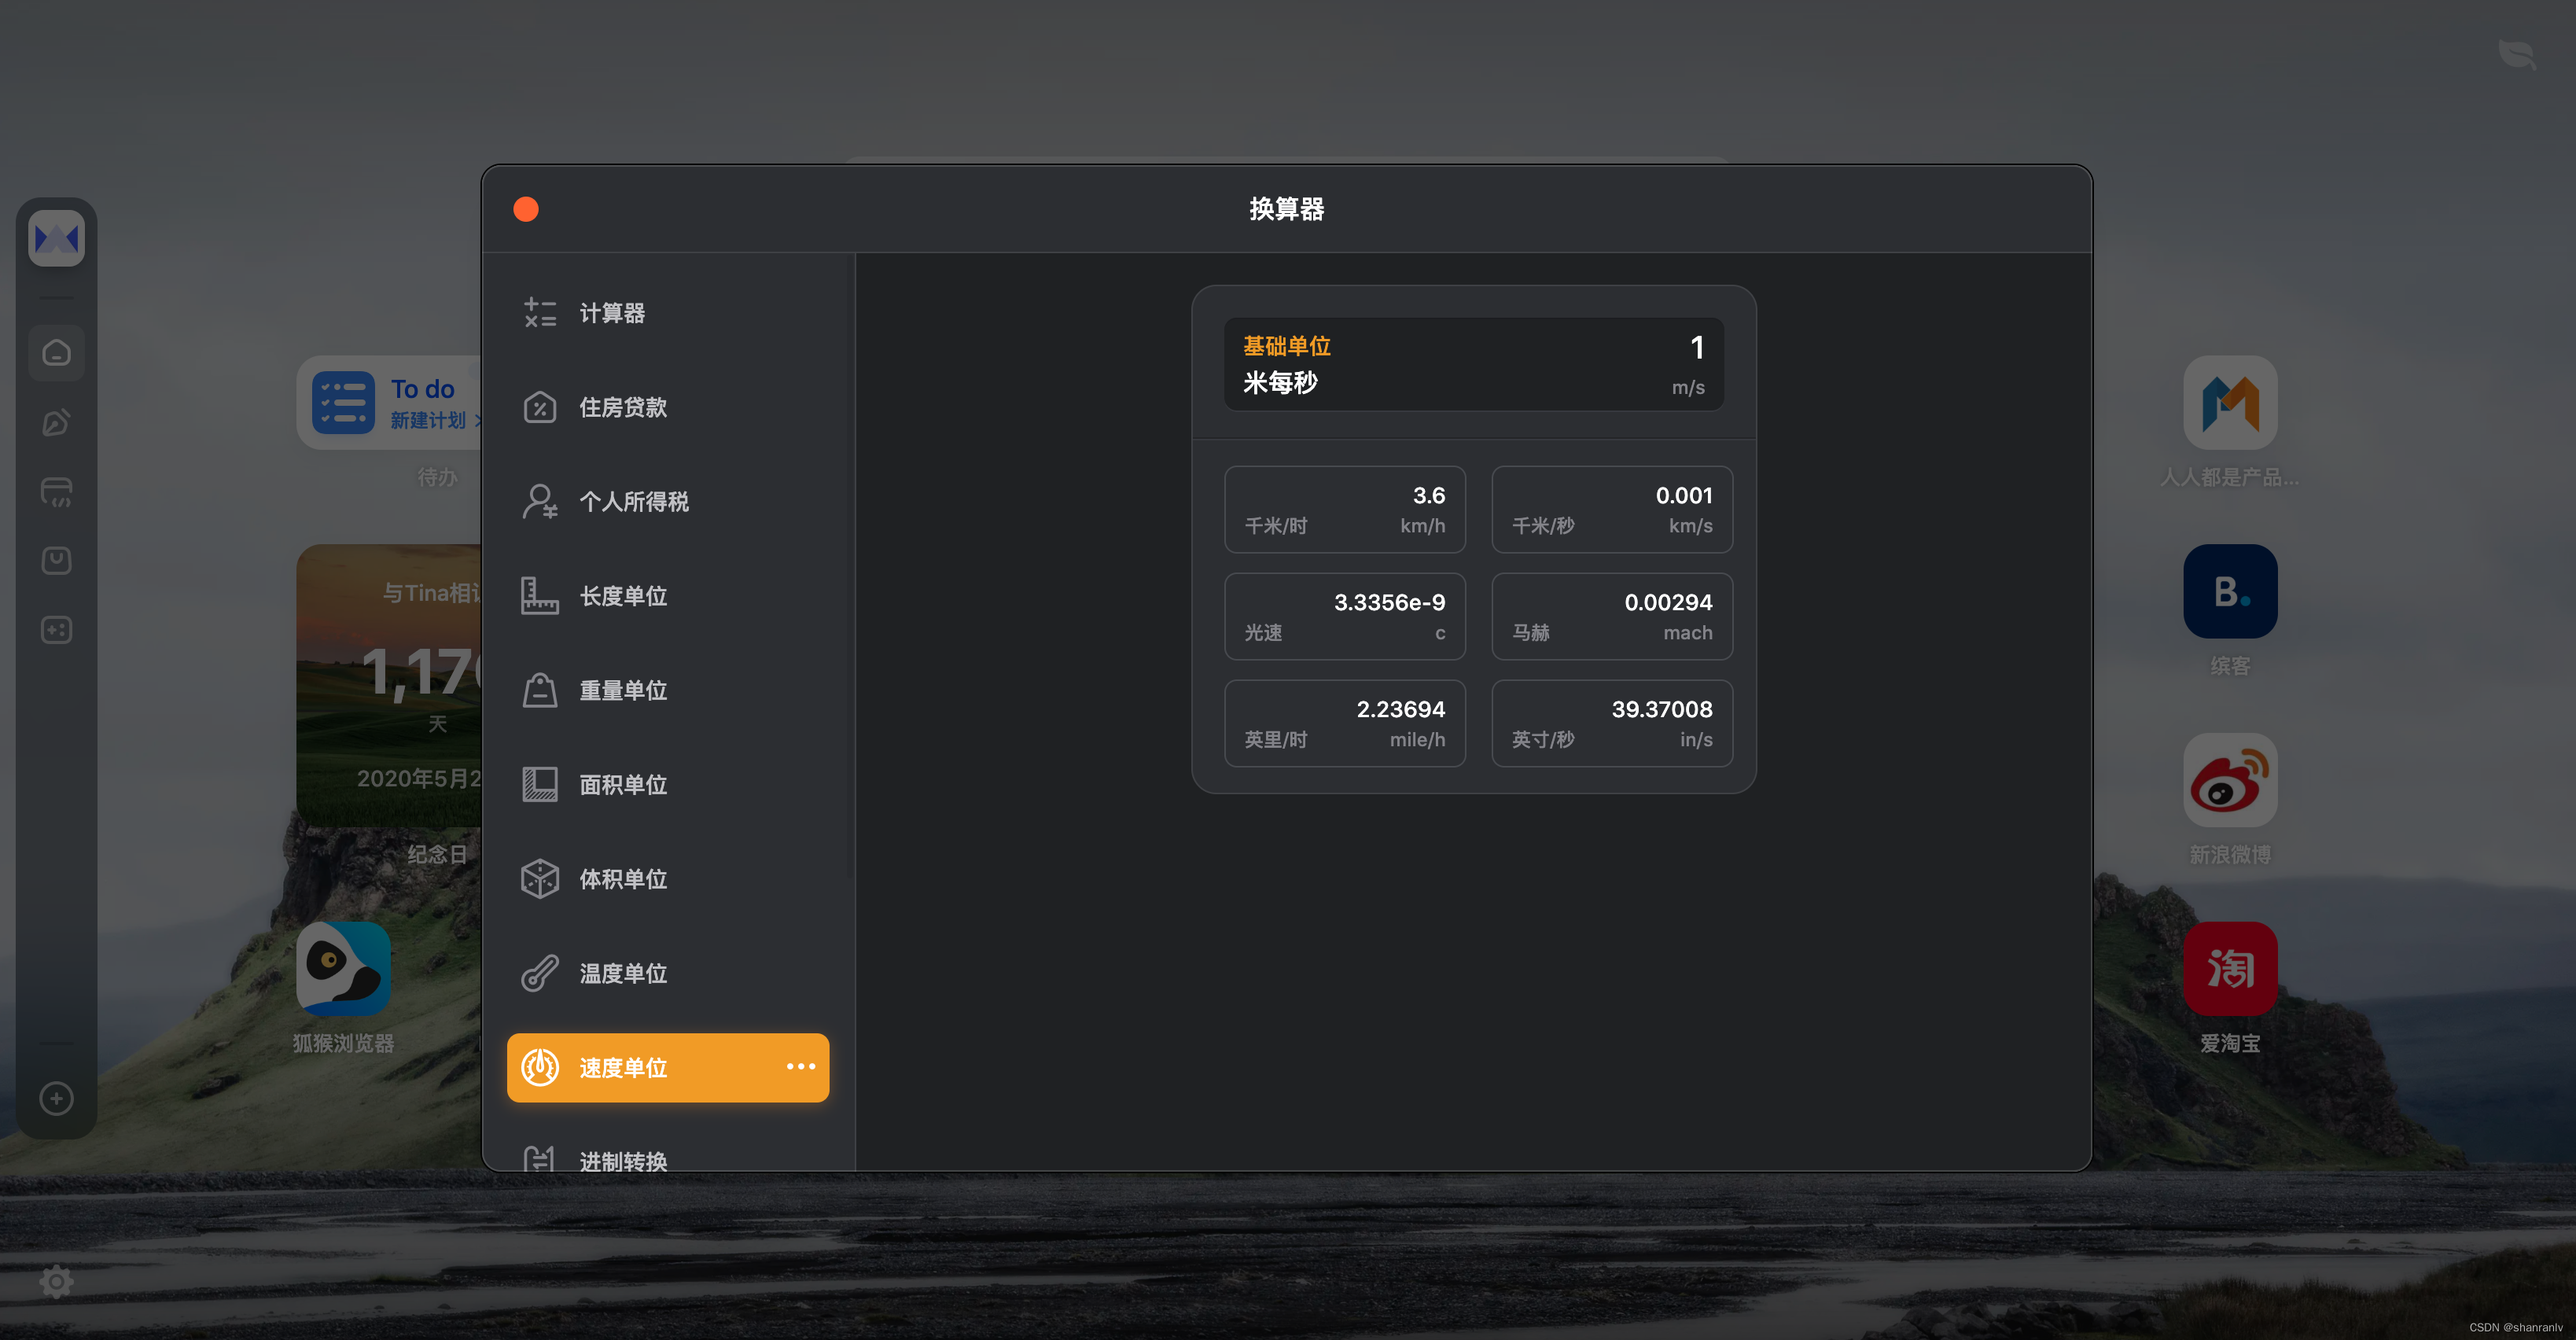Viewport: 2576px width, 1340px height.
Task: Open the settings gear at bottom left
Action: coord(56,1281)
